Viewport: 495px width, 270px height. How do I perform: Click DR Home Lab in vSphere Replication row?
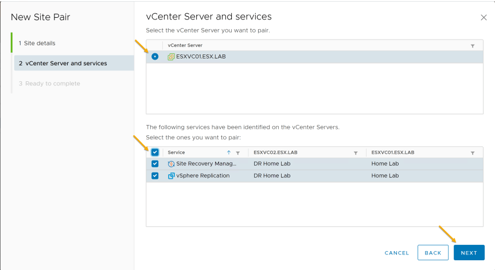tap(272, 175)
